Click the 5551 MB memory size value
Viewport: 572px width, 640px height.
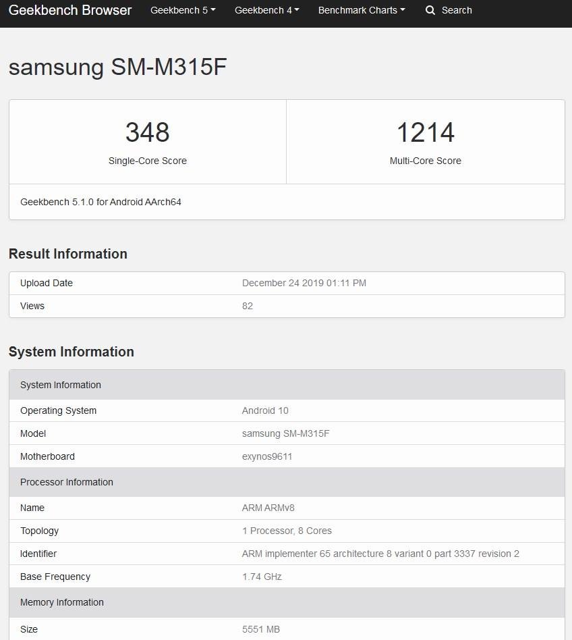(x=260, y=629)
